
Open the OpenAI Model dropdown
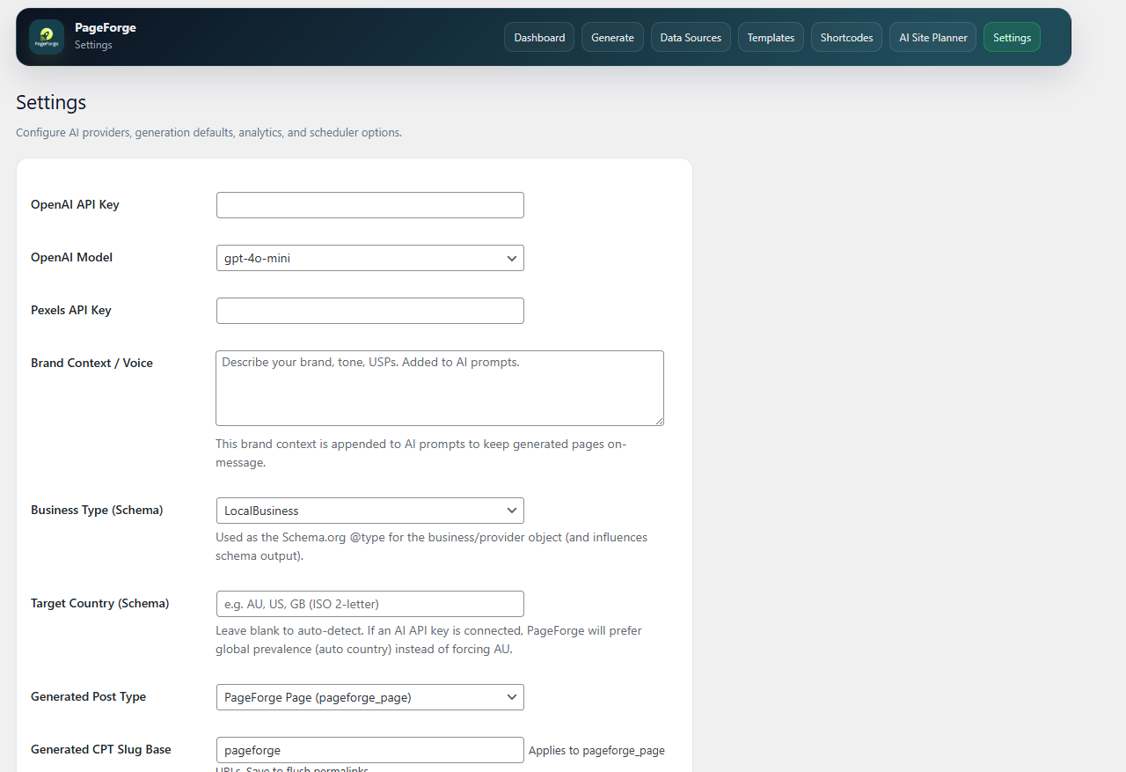[369, 258]
